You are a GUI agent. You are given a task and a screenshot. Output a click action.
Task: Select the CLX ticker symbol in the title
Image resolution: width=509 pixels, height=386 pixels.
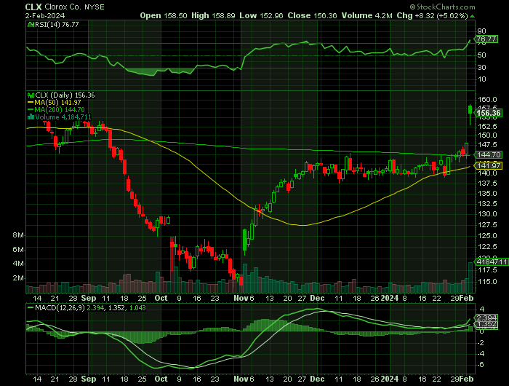(x=33, y=7)
